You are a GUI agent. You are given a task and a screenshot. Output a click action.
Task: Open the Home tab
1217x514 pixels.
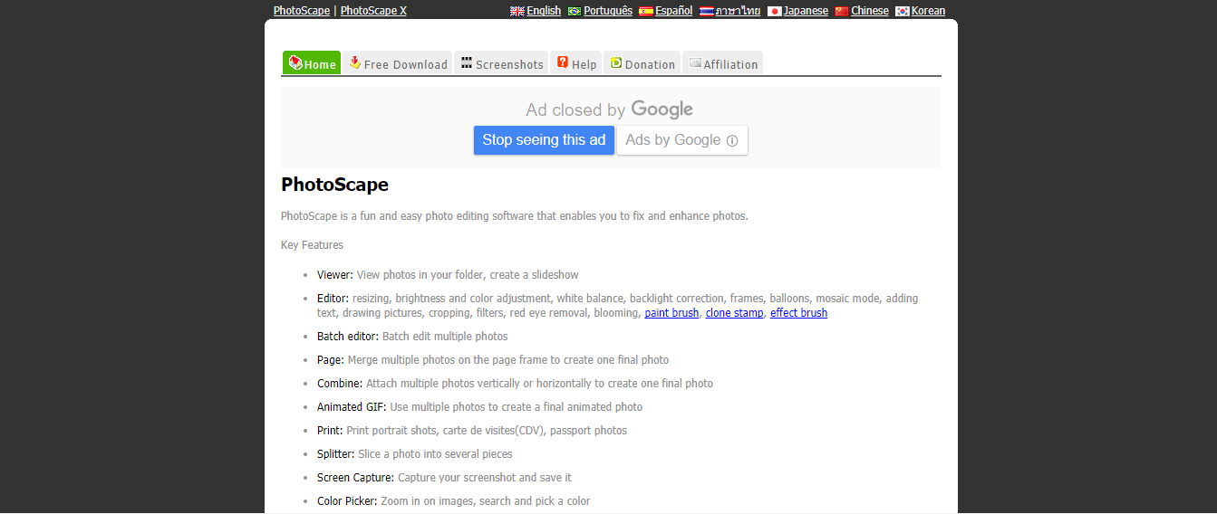point(312,63)
